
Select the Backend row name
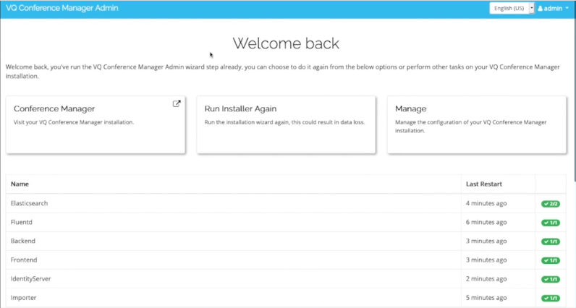22,241
